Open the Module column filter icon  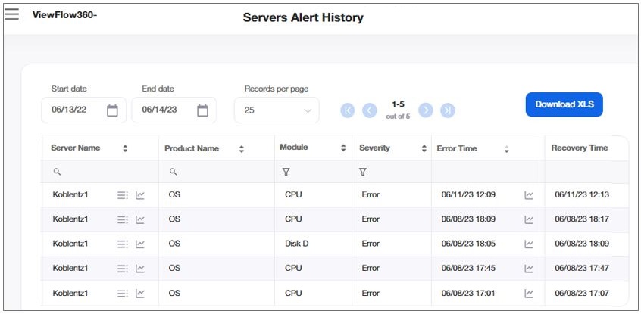pyautogui.click(x=286, y=173)
